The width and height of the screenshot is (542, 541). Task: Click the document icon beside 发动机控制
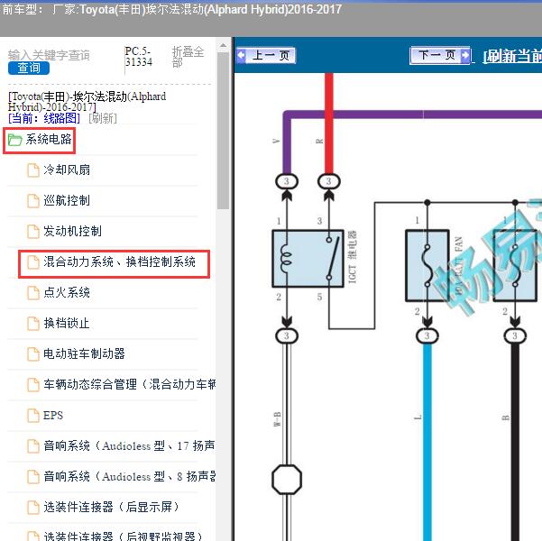[x=33, y=231]
